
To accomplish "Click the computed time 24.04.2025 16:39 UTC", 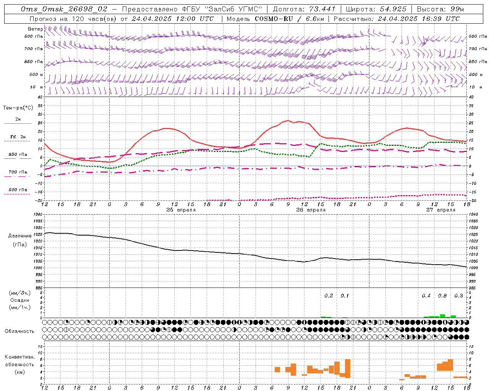I will pyautogui.click(x=418, y=19).
